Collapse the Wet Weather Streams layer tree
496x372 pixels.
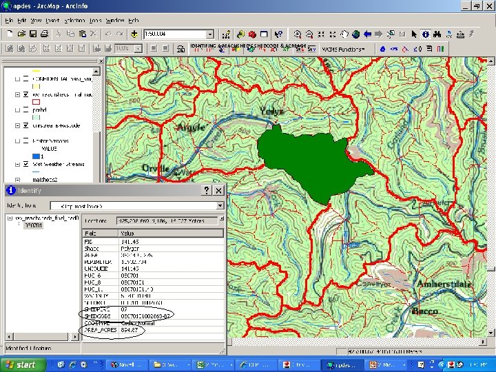17,165
